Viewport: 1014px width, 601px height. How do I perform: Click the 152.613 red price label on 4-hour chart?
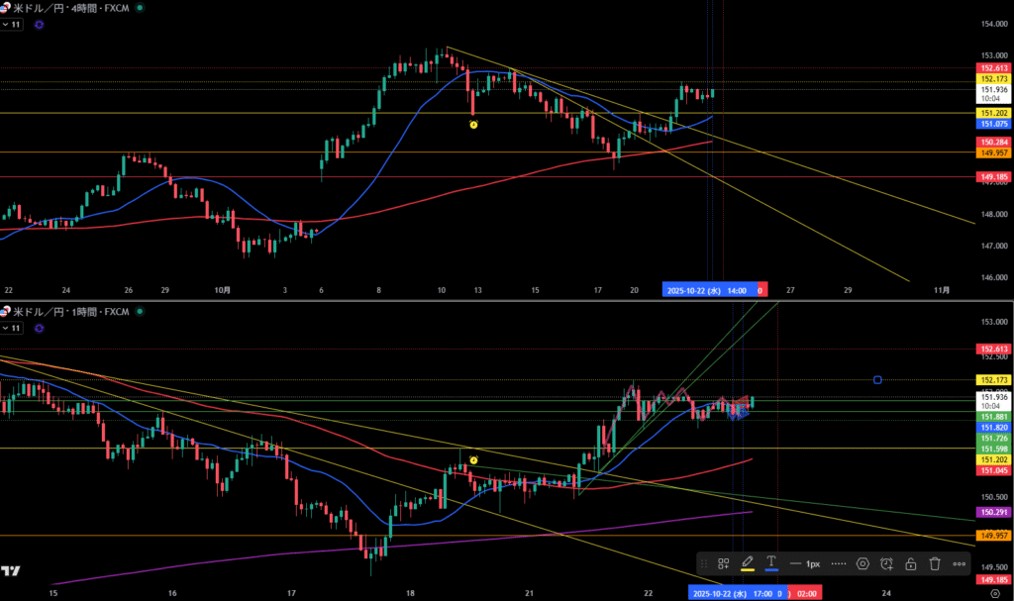(993, 67)
